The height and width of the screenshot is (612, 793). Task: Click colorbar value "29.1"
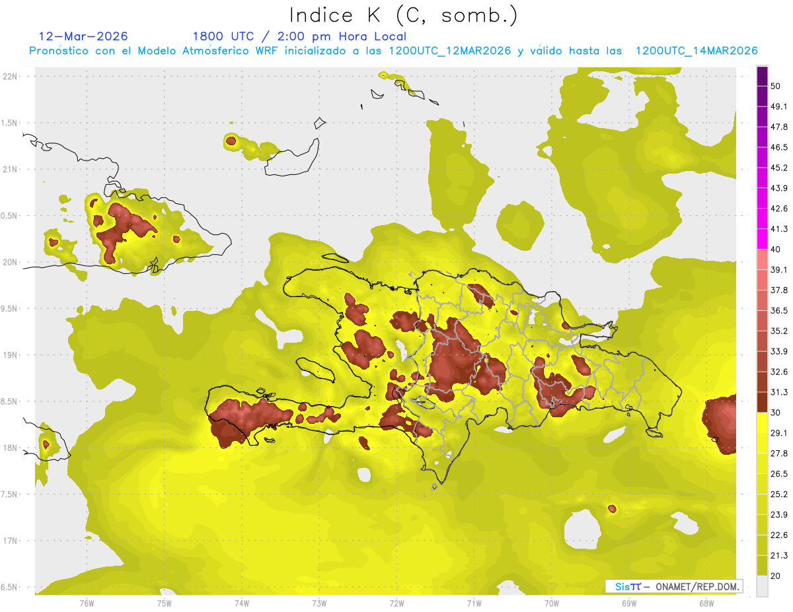point(780,433)
